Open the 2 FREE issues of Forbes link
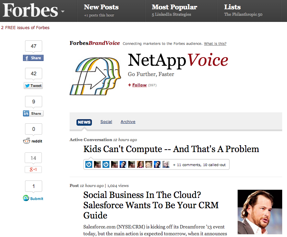 [x=25, y=28]
